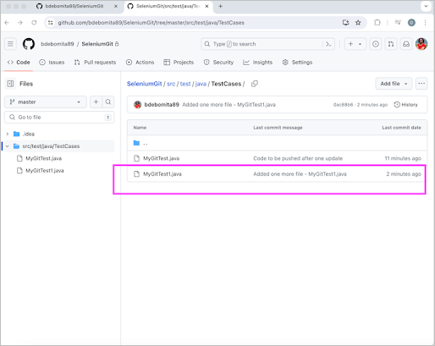
Task: Open the Chrome three-dot menu
Action: pyautogui.click(x=425, y=23)
